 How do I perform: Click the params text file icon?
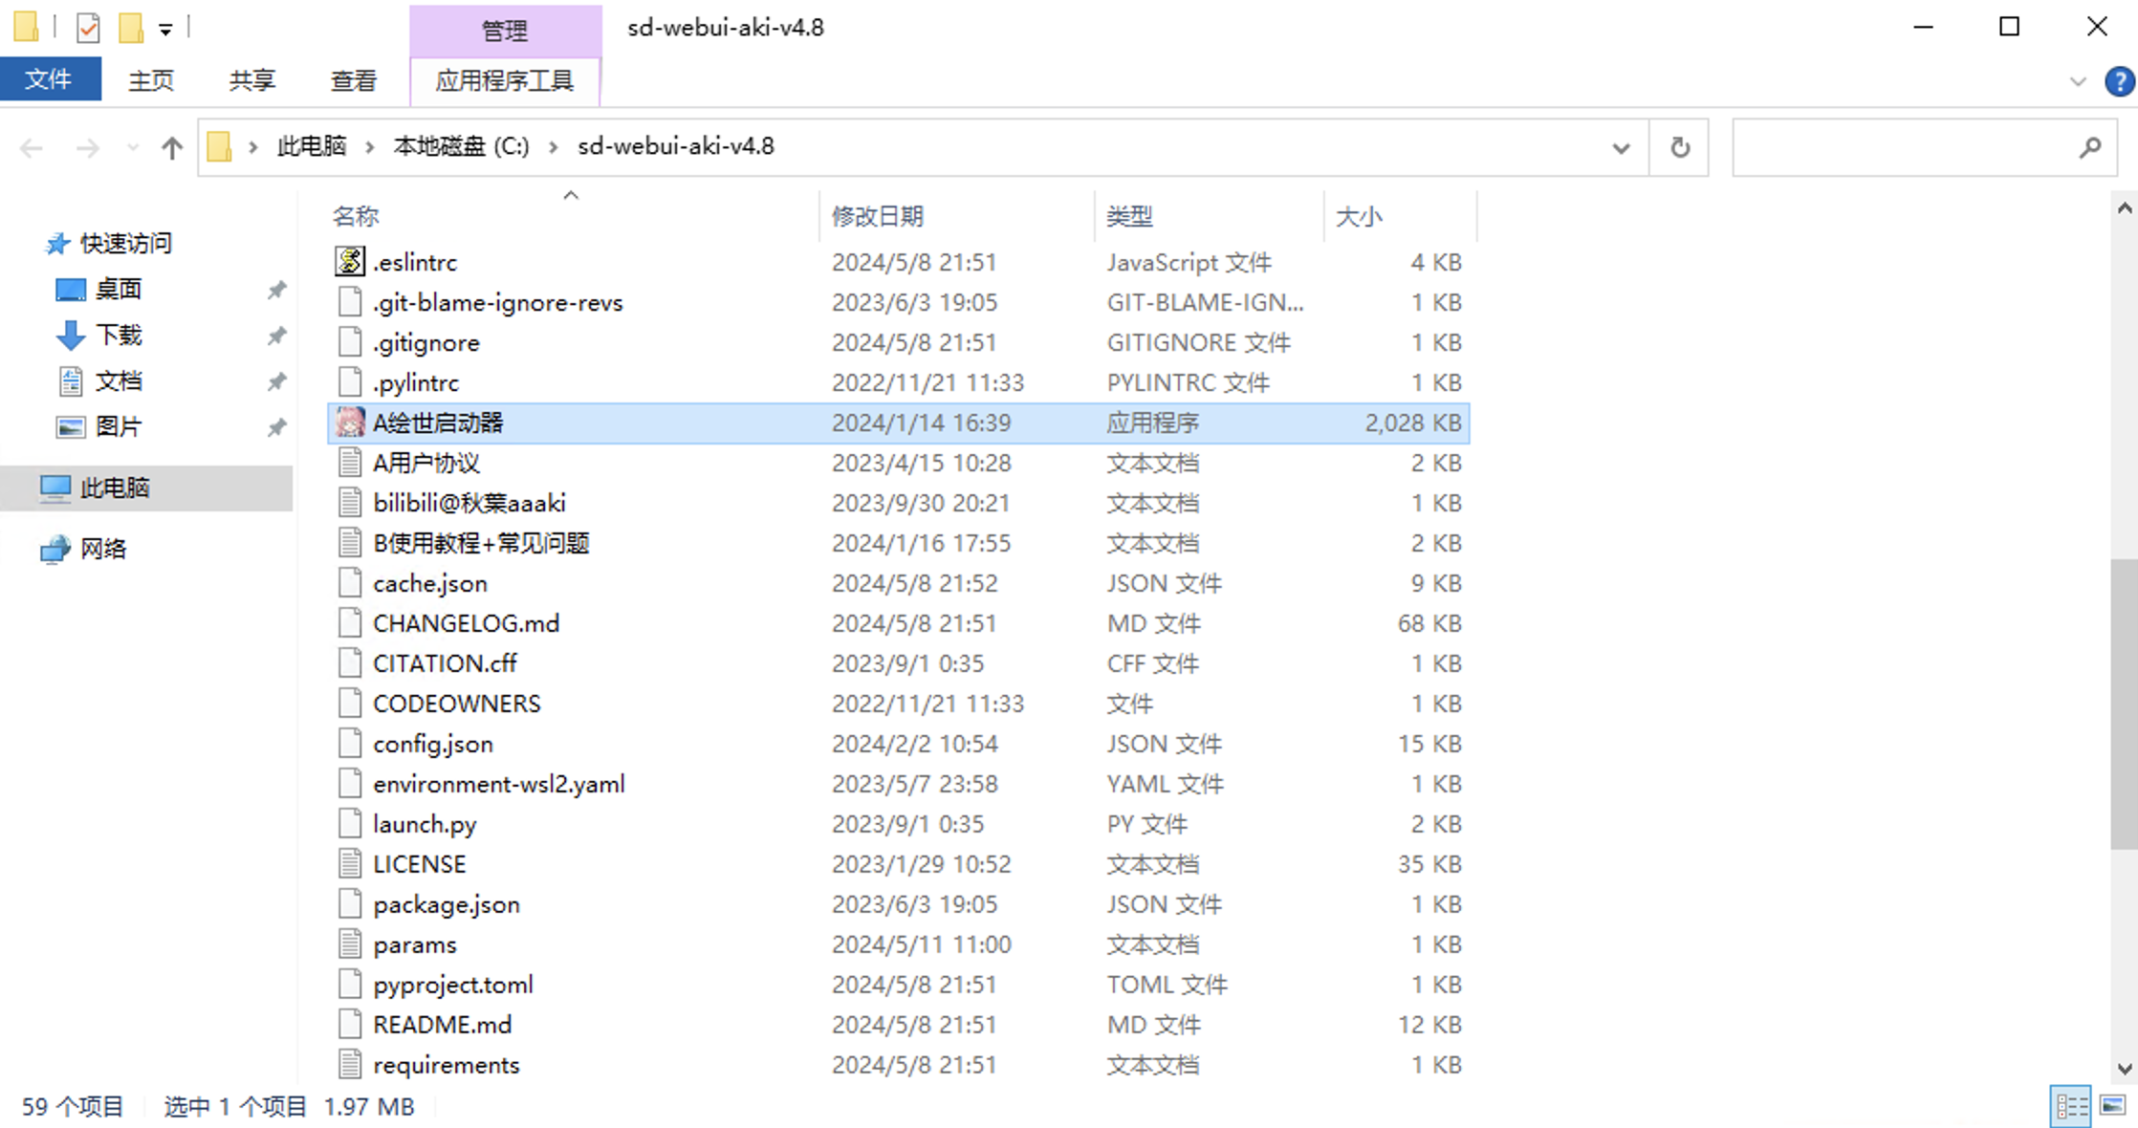click(350, 944)
